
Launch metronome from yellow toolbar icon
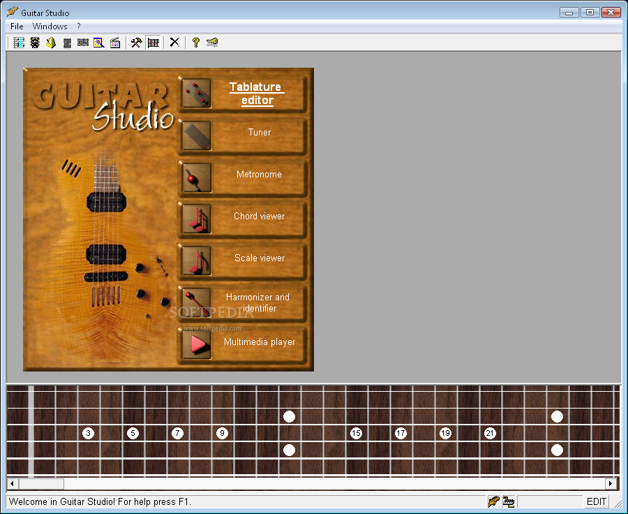click(51, 43)
